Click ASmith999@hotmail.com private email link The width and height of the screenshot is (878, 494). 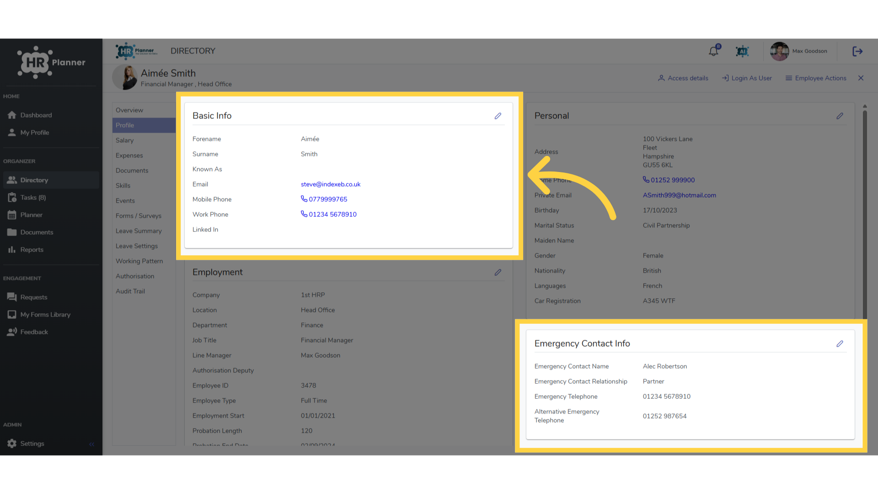[680, 195]
